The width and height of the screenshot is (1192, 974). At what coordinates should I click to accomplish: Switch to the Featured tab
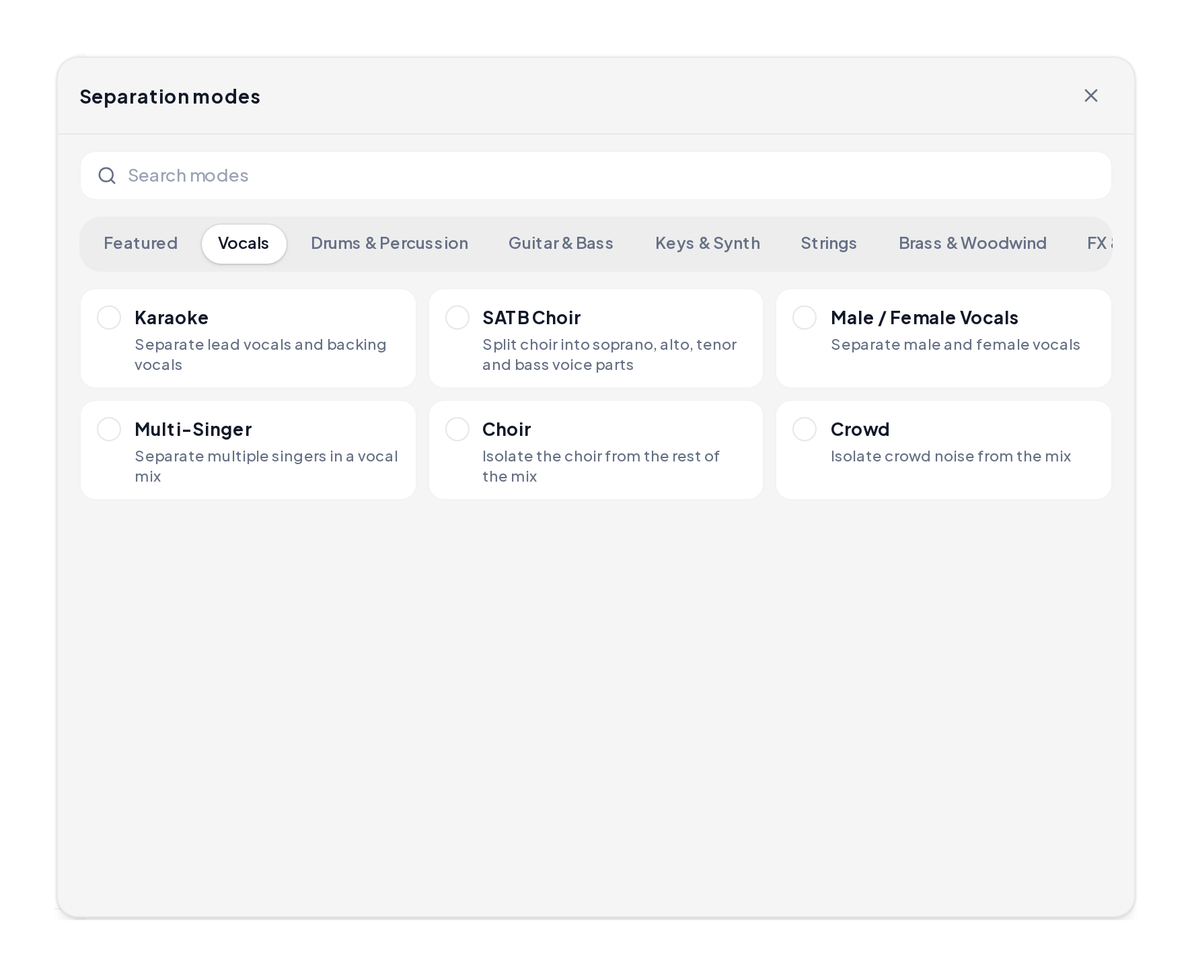point(141,243)
